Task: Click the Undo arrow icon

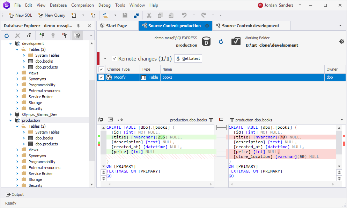Action: [184, 15]
